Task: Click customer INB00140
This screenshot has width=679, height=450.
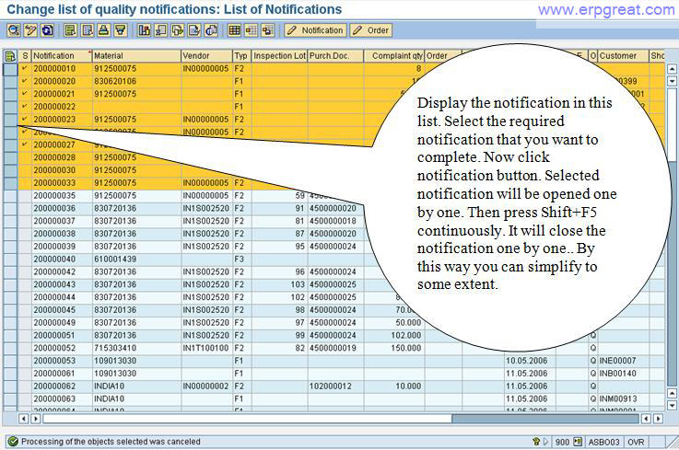Action: [617, 374]
